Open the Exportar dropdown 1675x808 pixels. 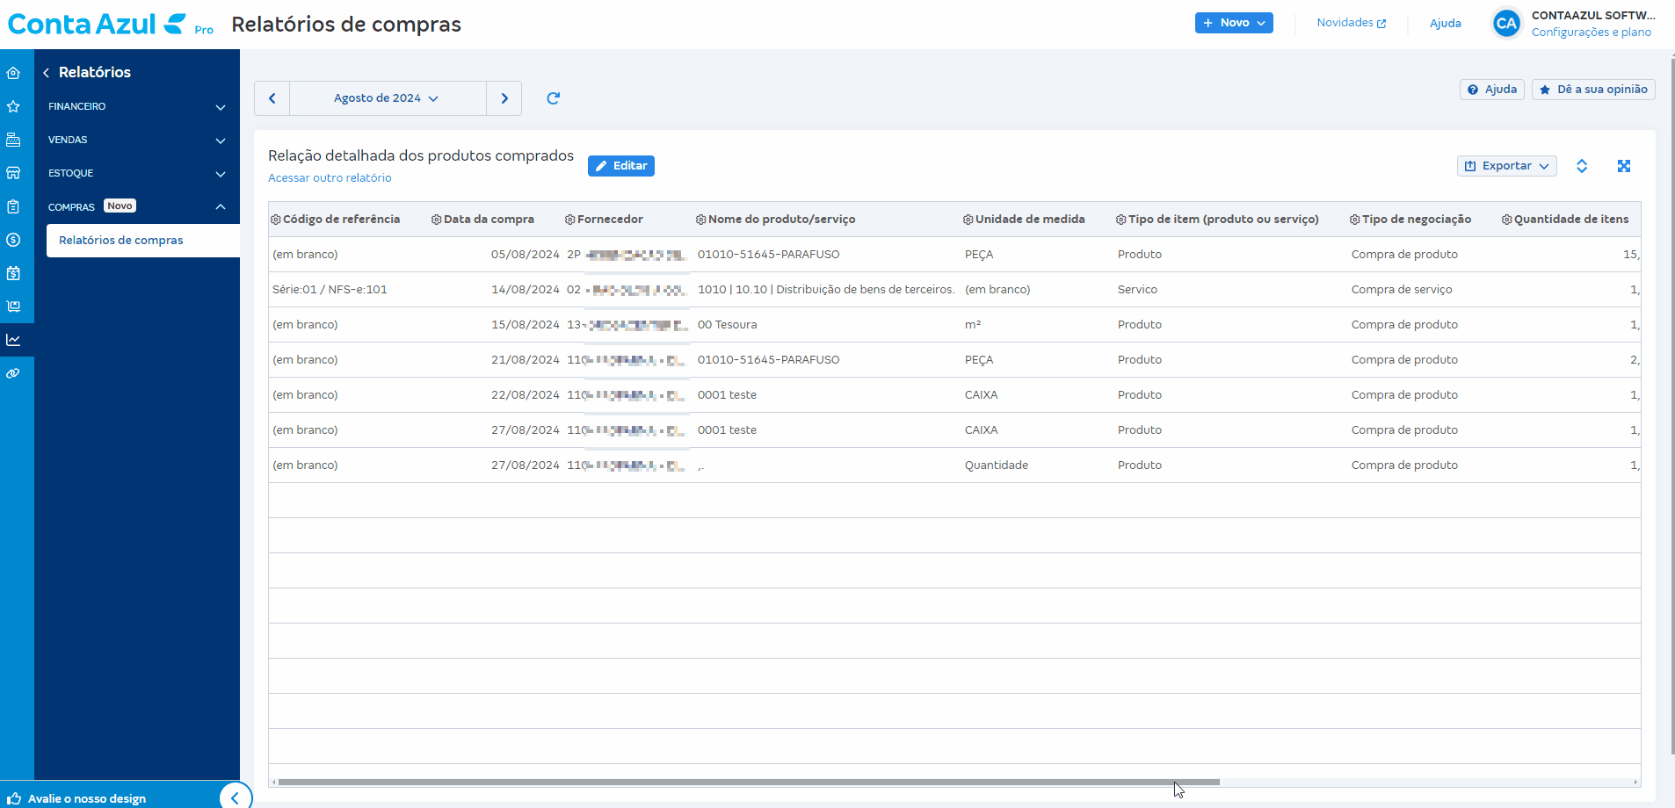point(1506,166)
